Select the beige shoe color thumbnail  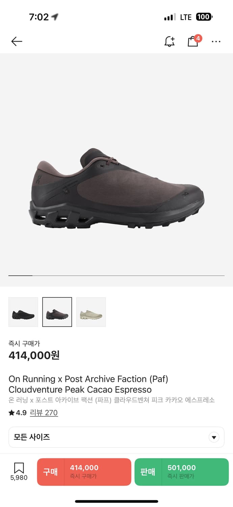coord(91,312)
